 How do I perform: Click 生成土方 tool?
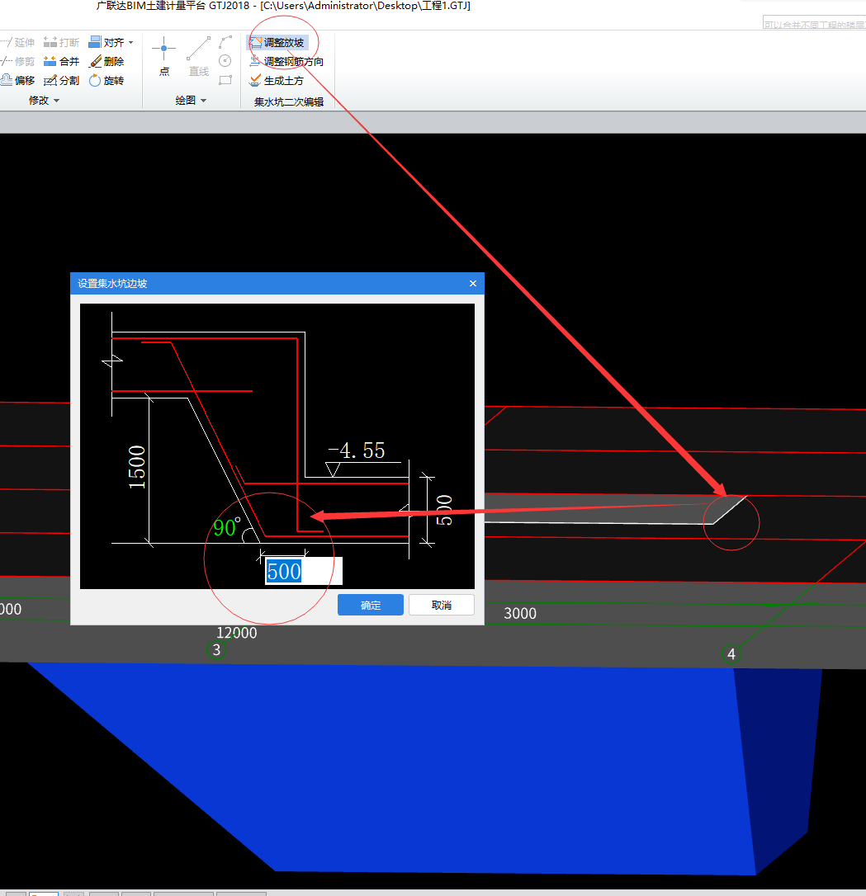pyautogui.click(x=277, y=81)
